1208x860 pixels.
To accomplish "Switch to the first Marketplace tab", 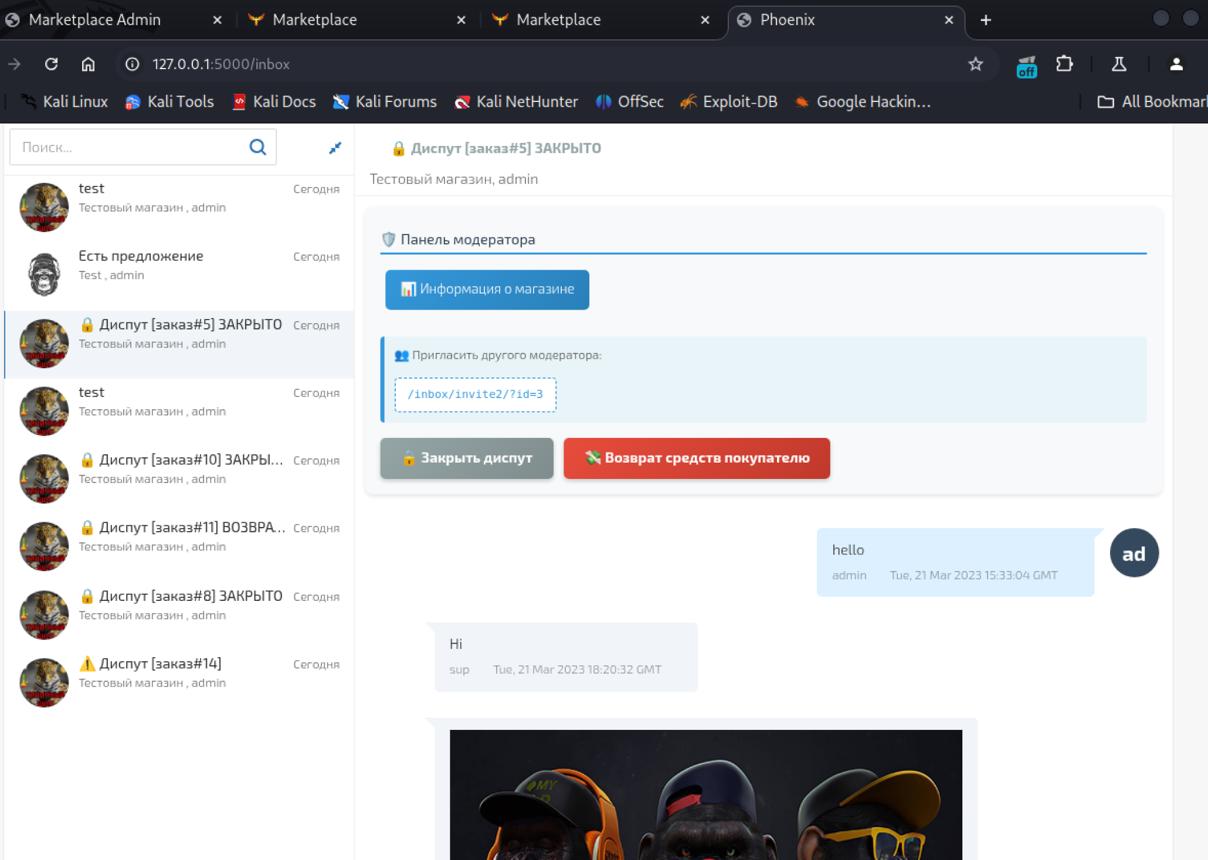I will pyautogui.click(x=314, y=20).
